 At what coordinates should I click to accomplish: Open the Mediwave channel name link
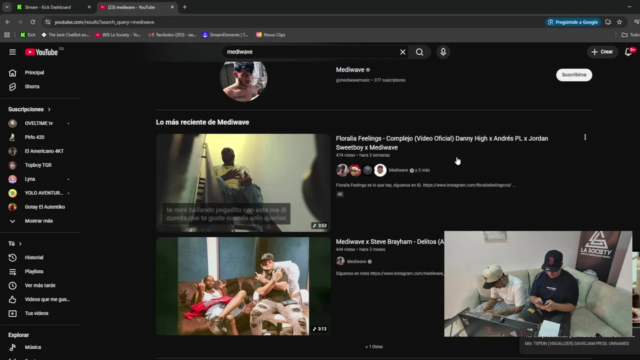[x=350, y=70]
